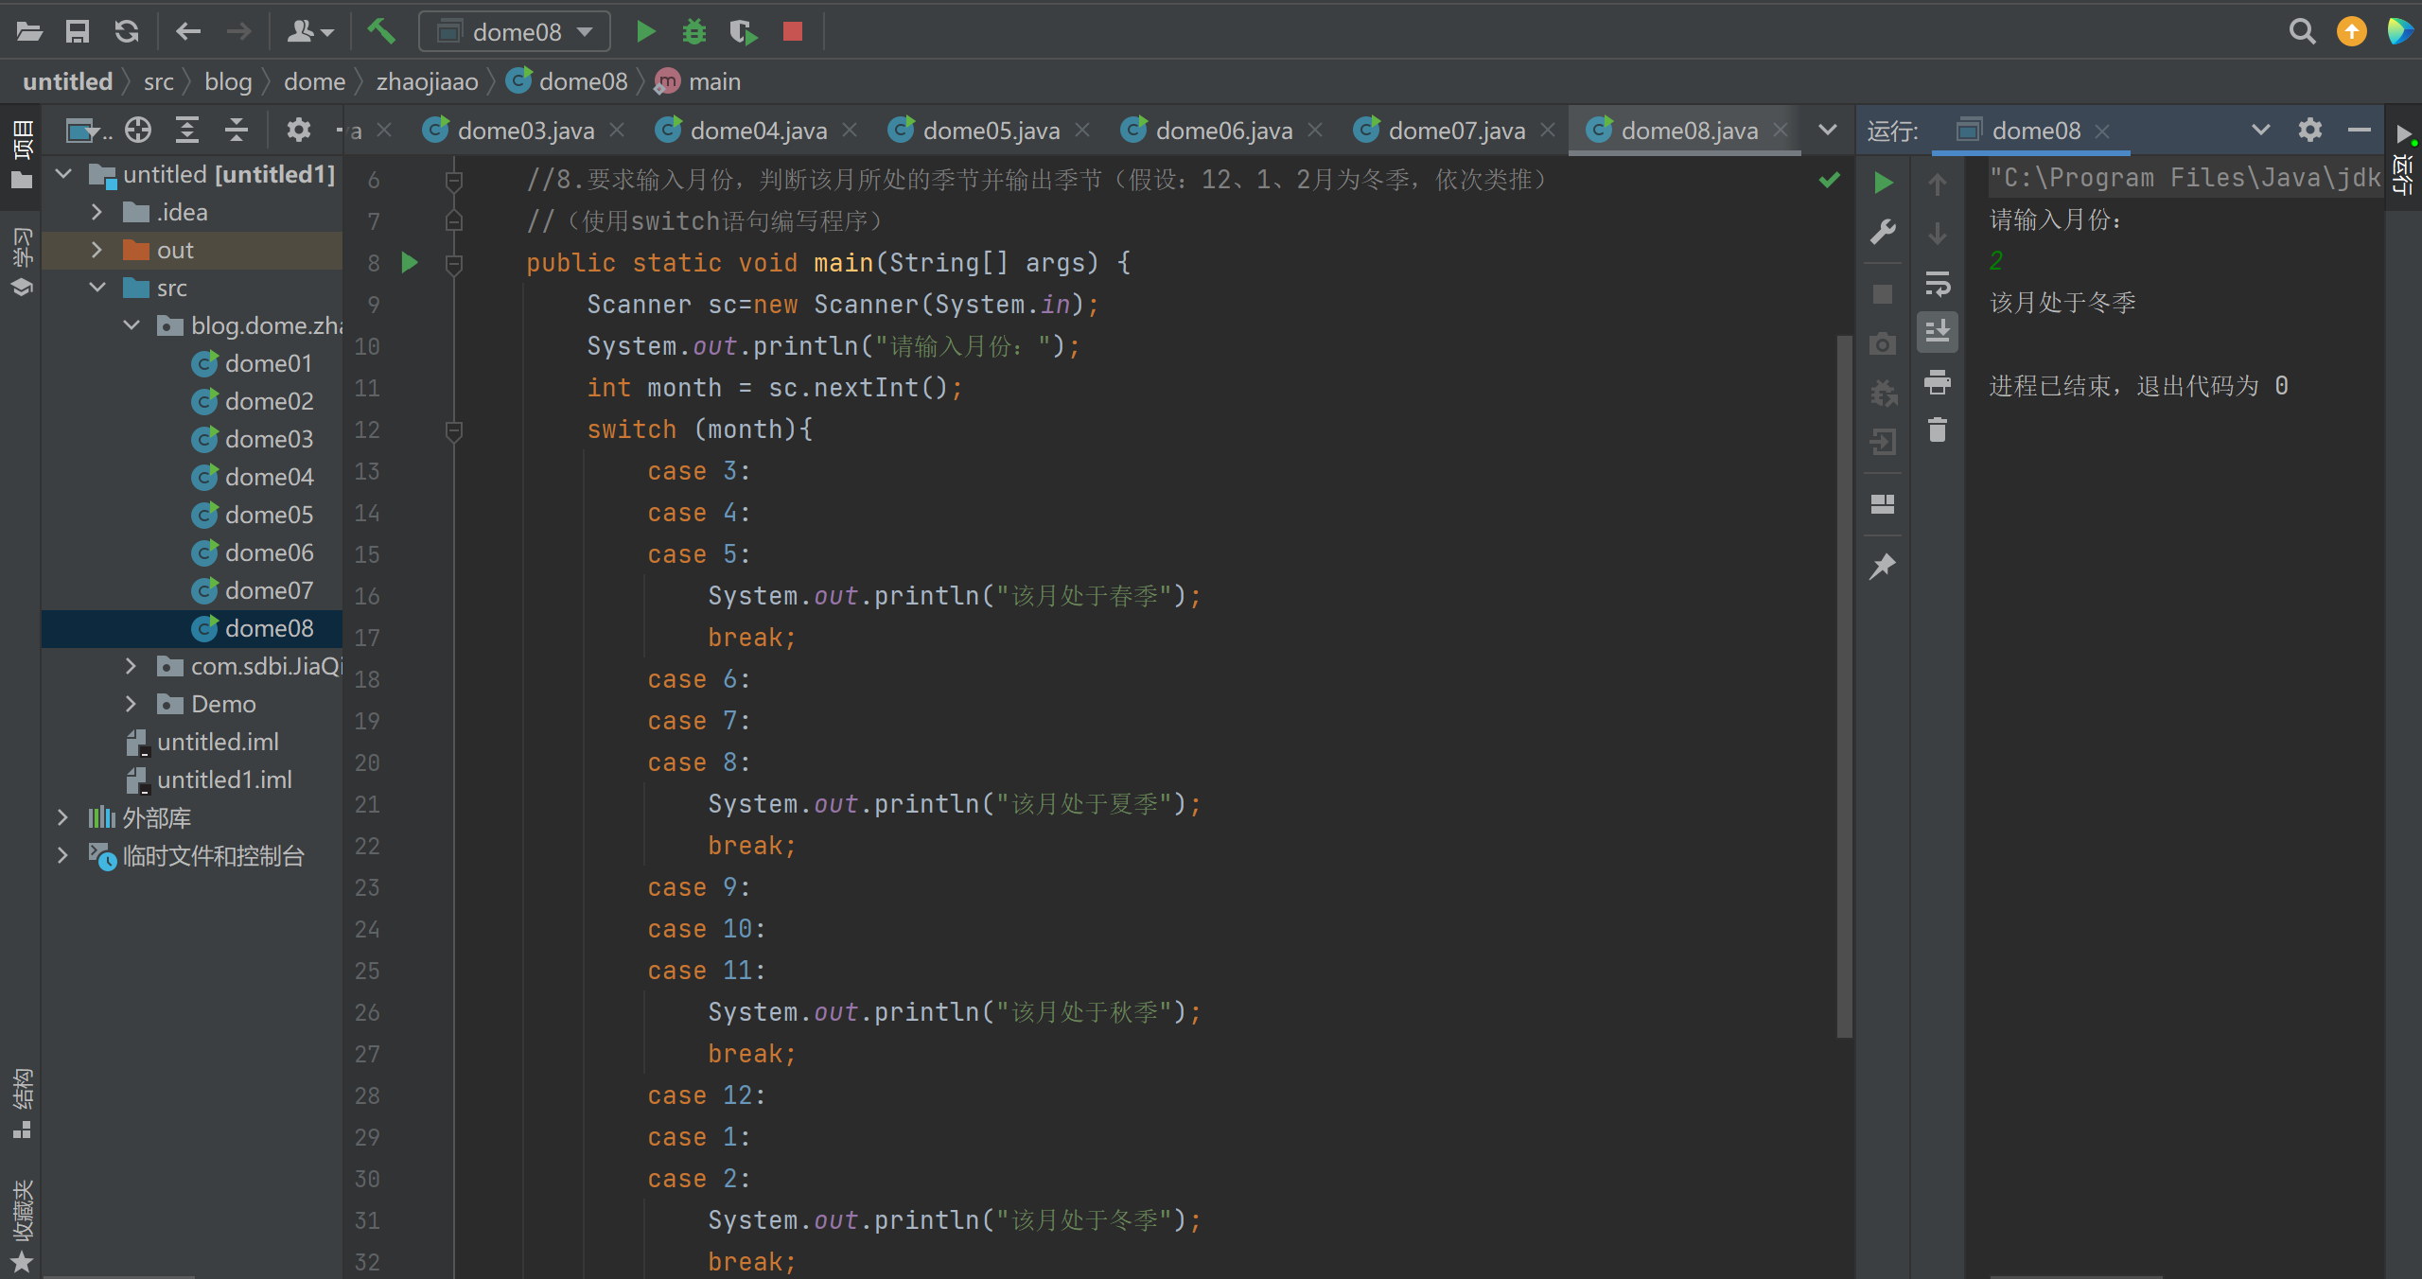Image resolution: width=2422 pixels, height=1279 pixels.
Task: Click Run with Coverage icon
Action: pyautogui.click(x=744, y=32)
